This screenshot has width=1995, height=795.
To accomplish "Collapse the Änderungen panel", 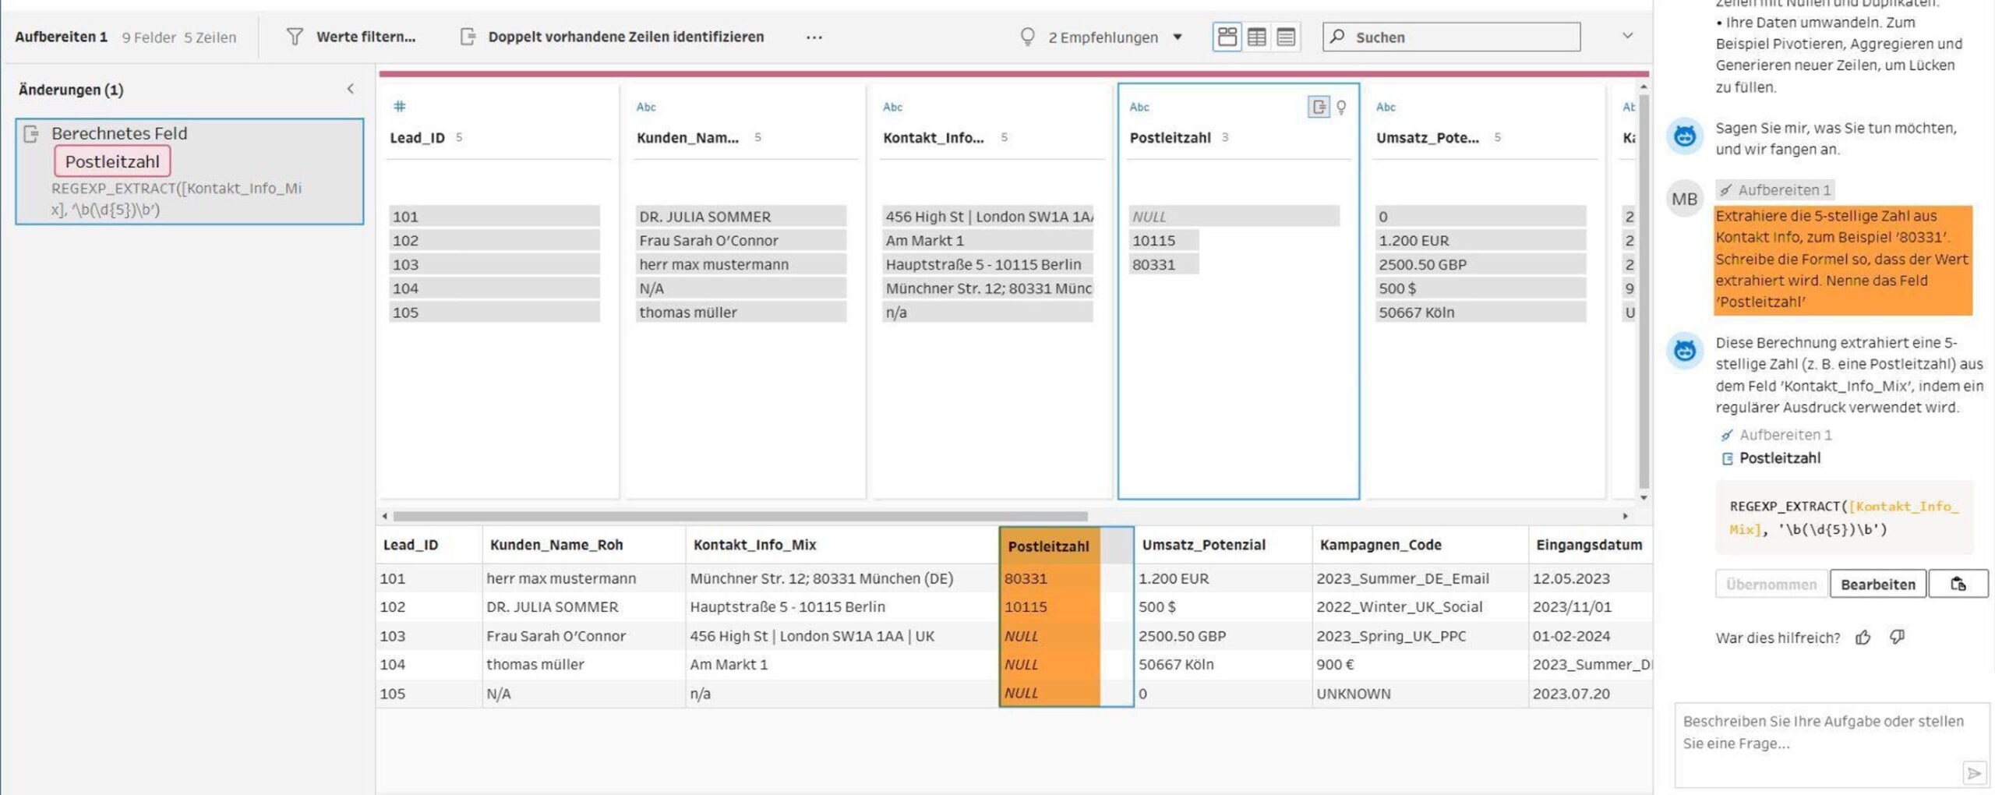I will click(x=351, y=89).
